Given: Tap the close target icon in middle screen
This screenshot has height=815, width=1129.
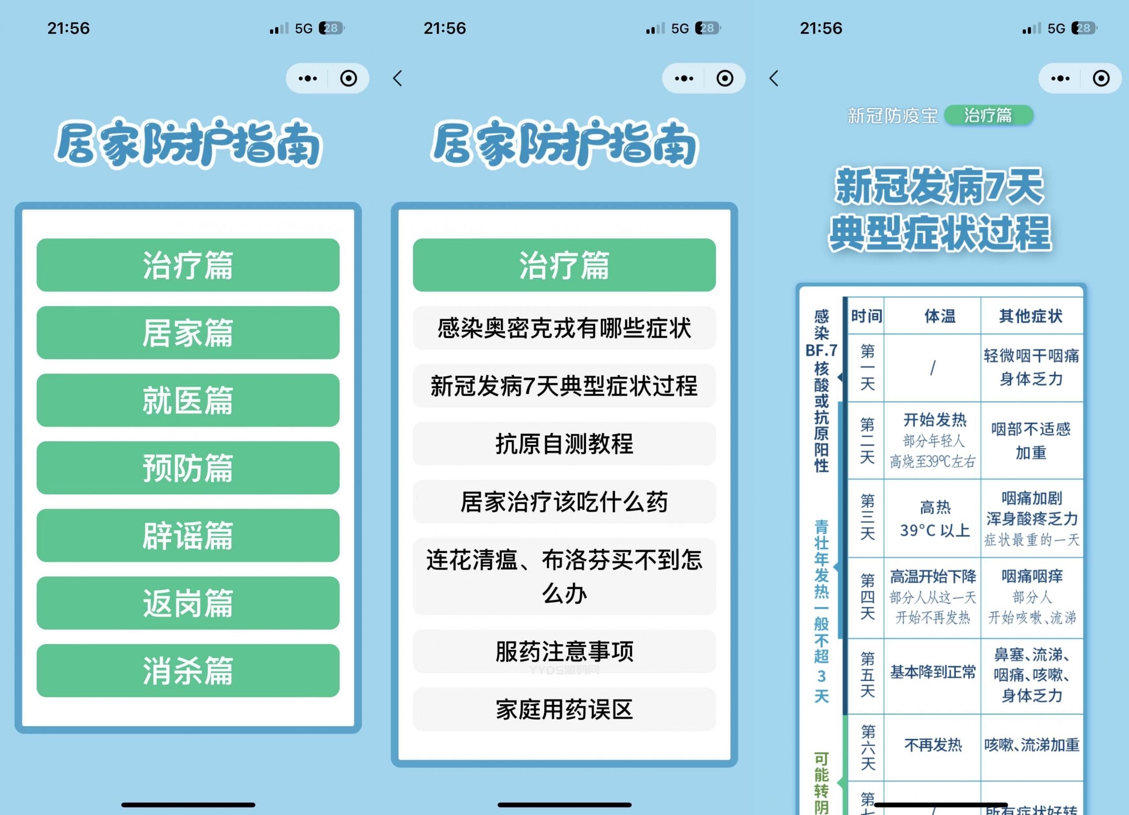Looking at the screenshot, I should pos(725,78).
